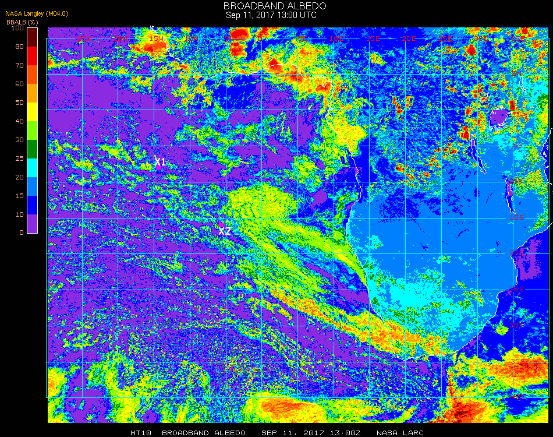
Task: Click the '15E' longitude label
Action: point(373,38)
